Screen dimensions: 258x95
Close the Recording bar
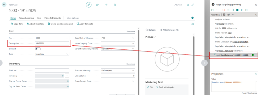[x=256, y=15]
